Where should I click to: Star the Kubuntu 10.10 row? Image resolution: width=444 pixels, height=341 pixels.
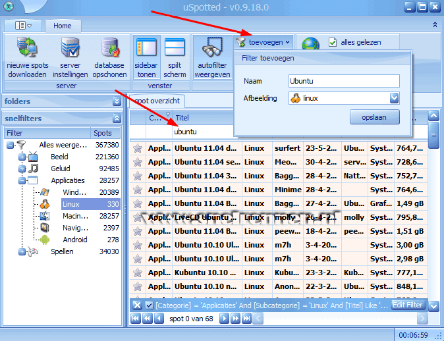click(138, 273)
